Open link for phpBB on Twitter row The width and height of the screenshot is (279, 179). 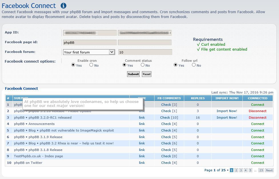tap(142, 163)
